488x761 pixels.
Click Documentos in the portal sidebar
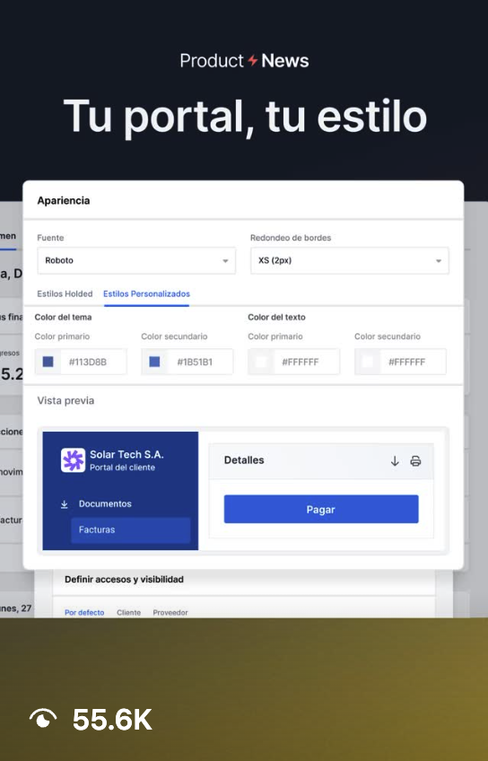click(105, 503)
